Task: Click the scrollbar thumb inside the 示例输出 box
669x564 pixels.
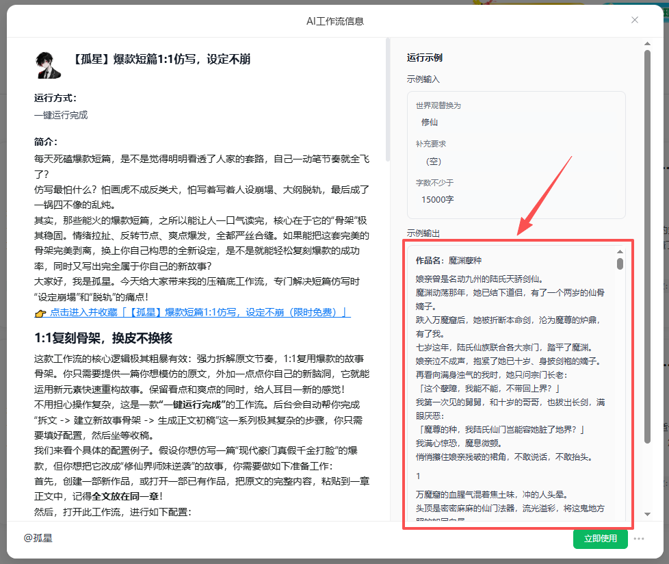Action: tap(620, 264)
